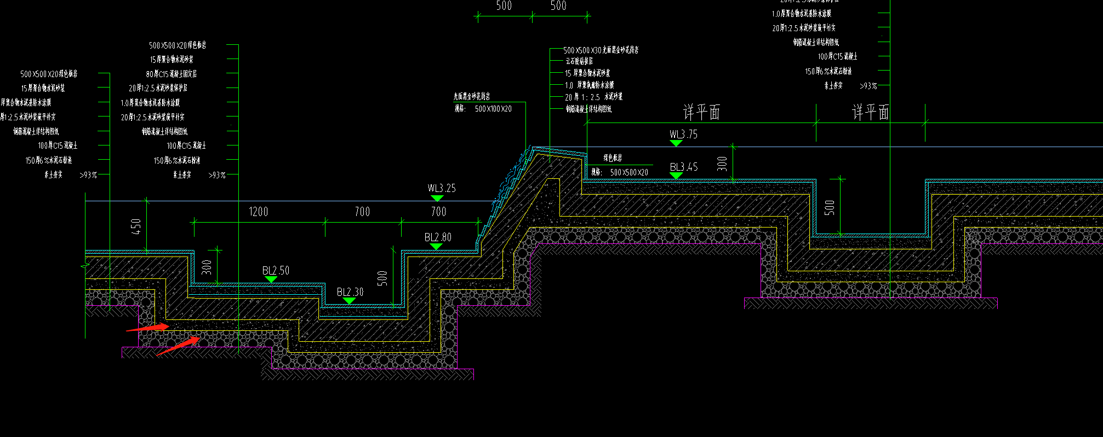Screen dimensions: 1103x437
Task: Click the 规格: 500X100X20 specification text
Action: point(483,109)
